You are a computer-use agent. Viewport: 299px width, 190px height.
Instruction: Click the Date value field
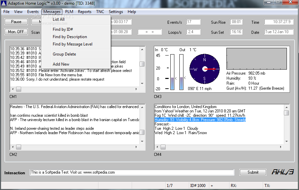[x=279, y=32]
